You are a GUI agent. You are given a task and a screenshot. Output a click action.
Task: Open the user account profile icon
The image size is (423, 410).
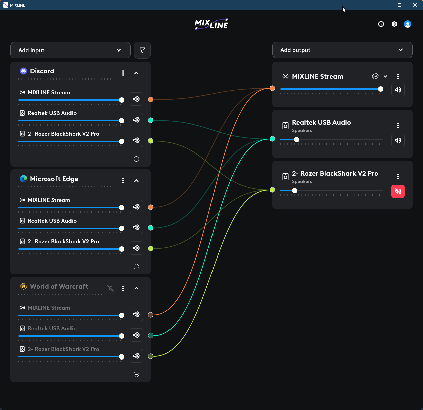pos(408,24)
